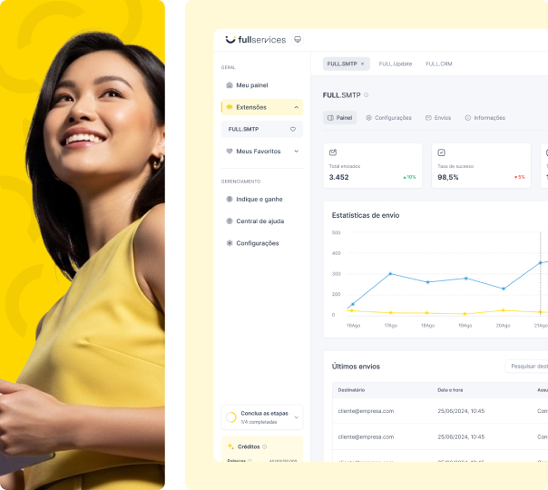Click the heart icon on FULL.SMTP
548x490 pixels.
pos(293,130)
